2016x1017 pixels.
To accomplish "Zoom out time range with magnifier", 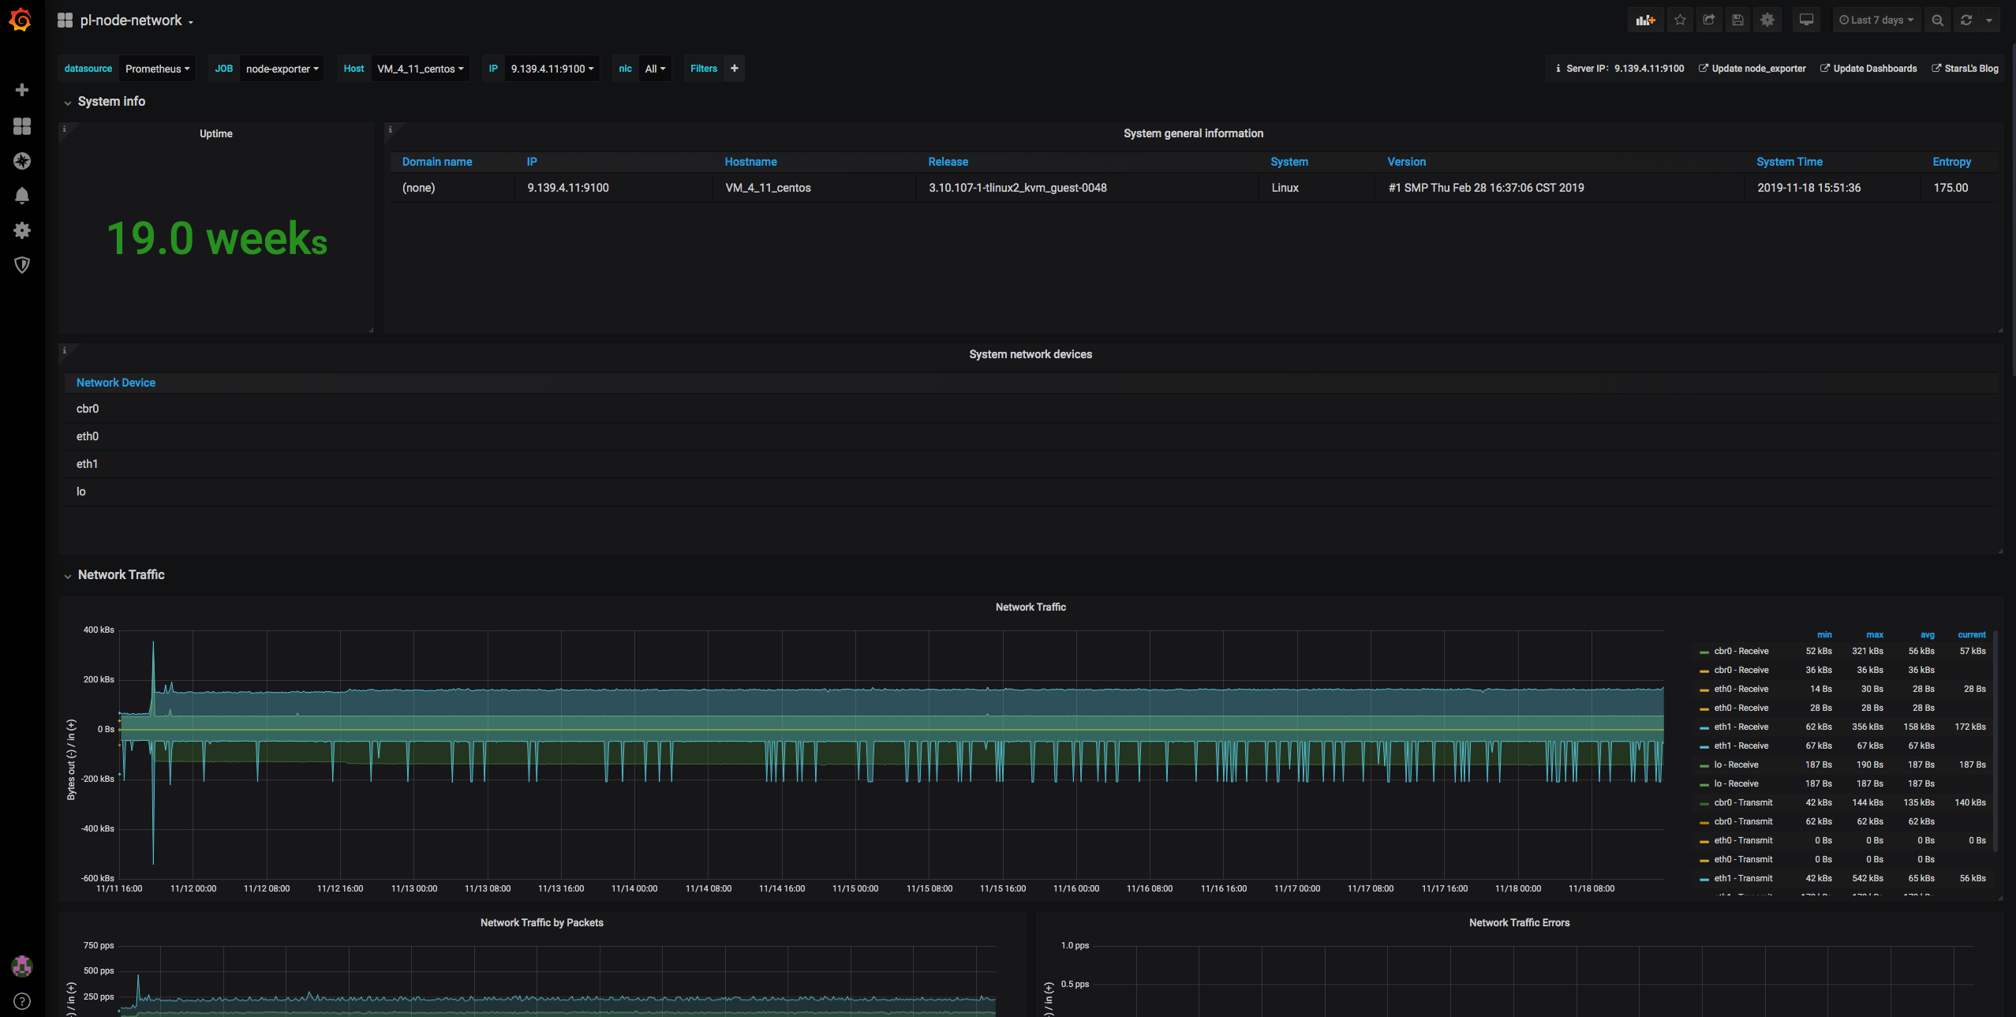I will click(x=1937, y=21).
